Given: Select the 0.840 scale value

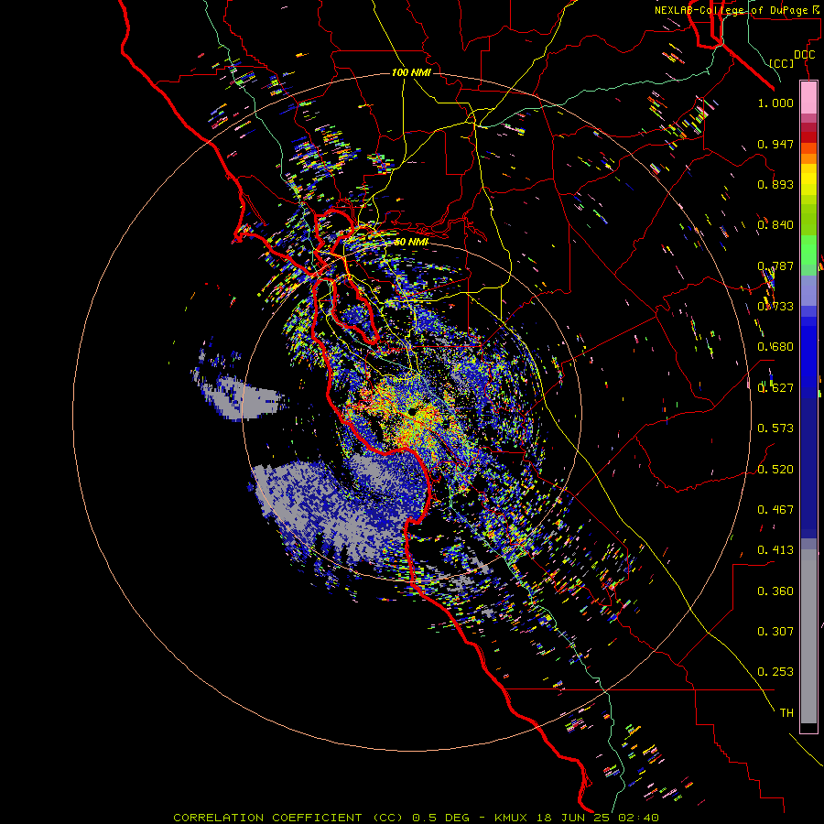Looking at the screenshot, I should pos(775,225).
